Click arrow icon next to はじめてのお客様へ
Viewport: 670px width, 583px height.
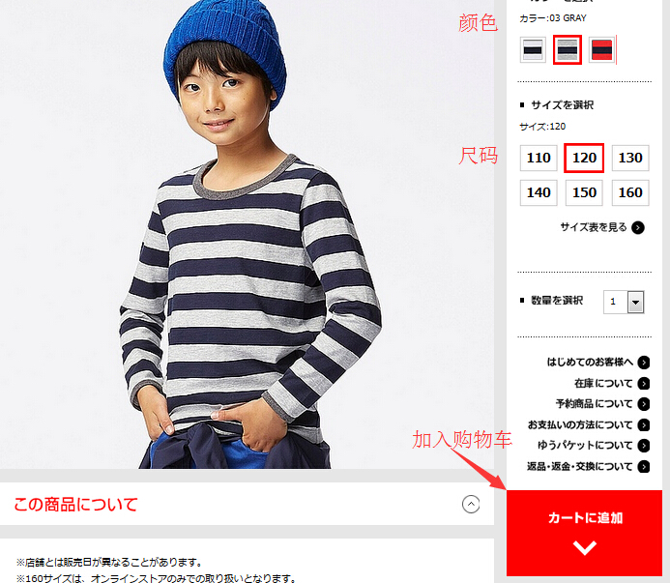pyautogui.click(x=644, y=363)
